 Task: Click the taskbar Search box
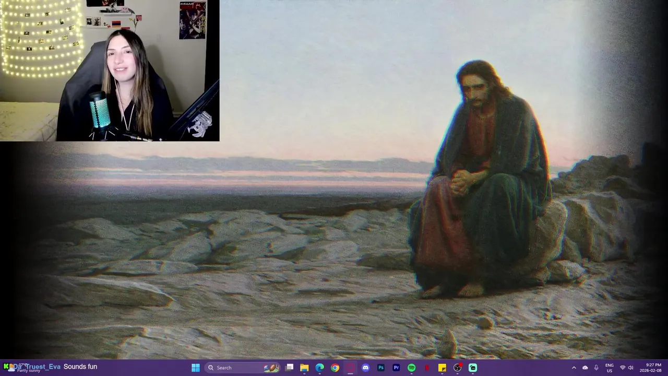click(243, 368)
